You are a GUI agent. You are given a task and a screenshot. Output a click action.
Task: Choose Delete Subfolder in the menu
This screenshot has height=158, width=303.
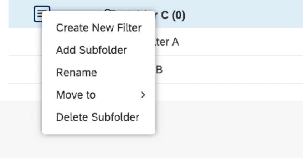tap(98, 117)
